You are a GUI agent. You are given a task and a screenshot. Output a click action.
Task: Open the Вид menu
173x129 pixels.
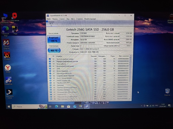(68, 19)
